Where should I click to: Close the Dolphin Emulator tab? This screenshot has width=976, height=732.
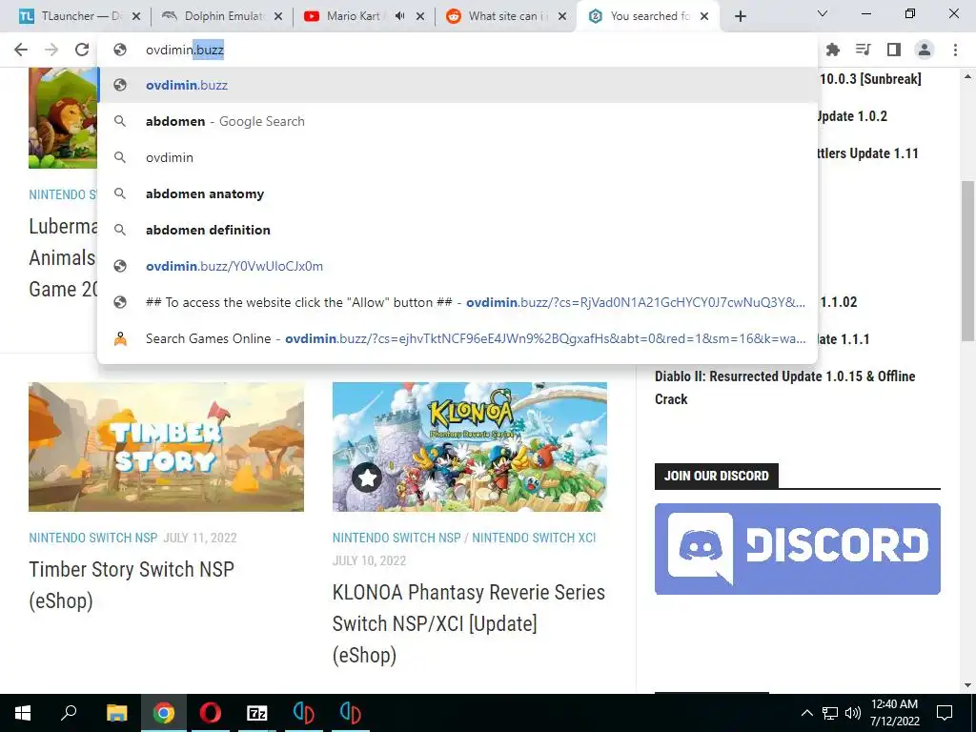tap(279, 16)
